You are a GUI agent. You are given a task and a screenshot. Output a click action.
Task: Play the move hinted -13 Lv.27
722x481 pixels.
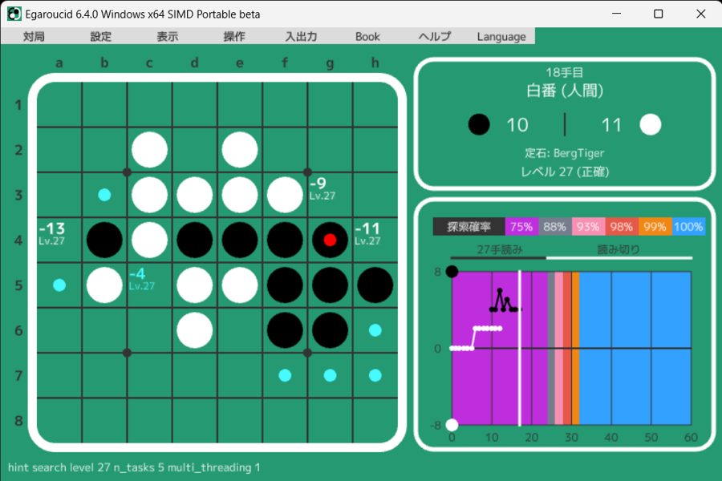59,239
